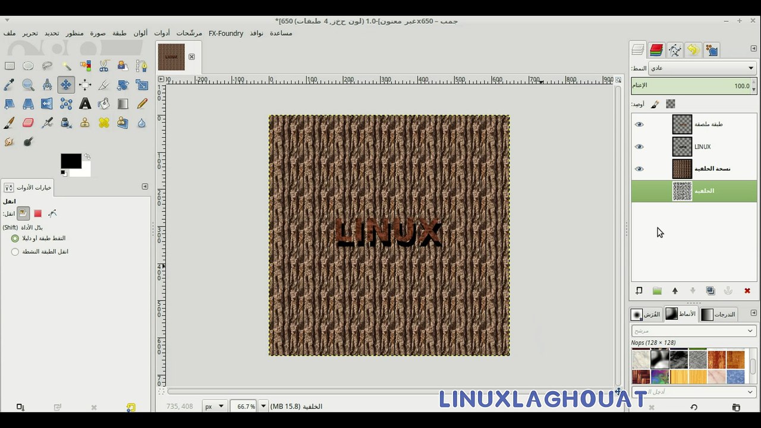This screenshot has height=428, width=761.
Task: Open the tool options panel menu arrow
Action: point(144,187)
